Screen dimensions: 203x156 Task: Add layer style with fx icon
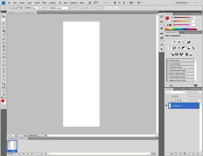[176, 154]
